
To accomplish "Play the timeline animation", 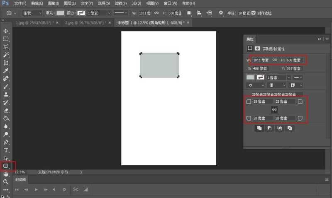I will pyautogui.click(x=36, y=189).
